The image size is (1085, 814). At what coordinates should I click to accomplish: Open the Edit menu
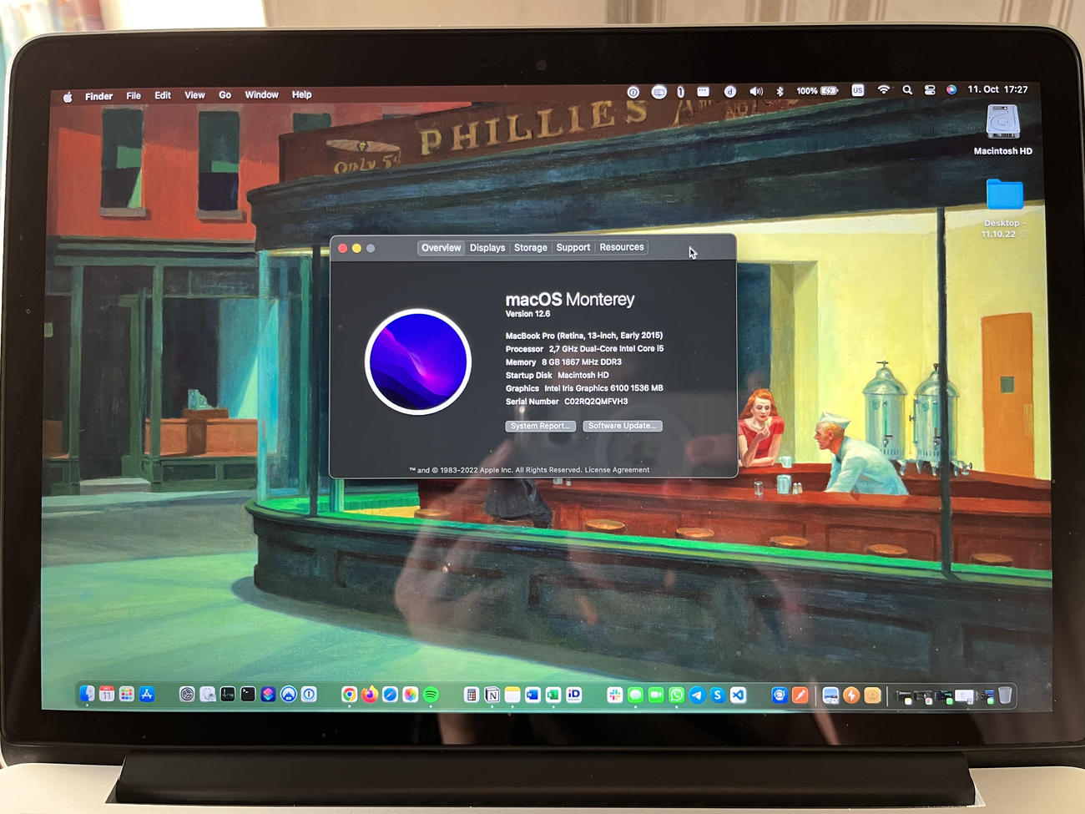pos(163,95)
